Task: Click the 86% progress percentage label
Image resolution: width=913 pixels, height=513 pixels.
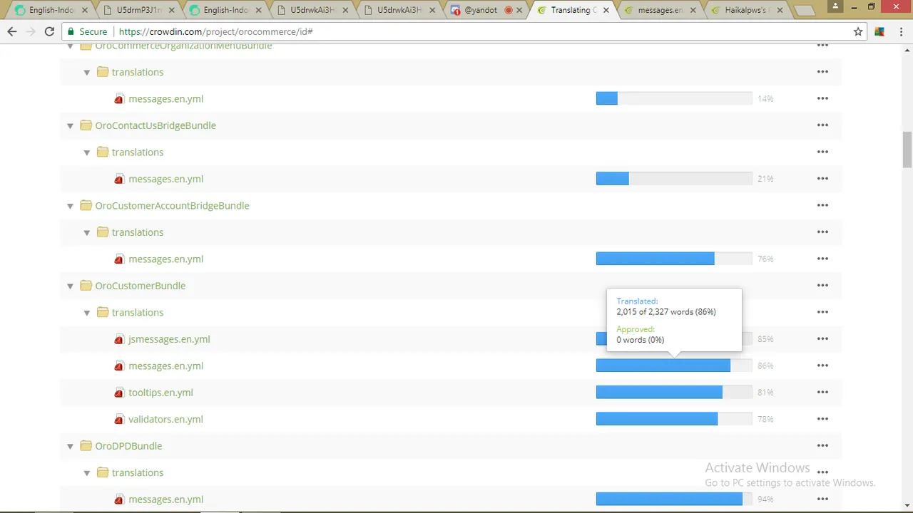Action: 765,366
